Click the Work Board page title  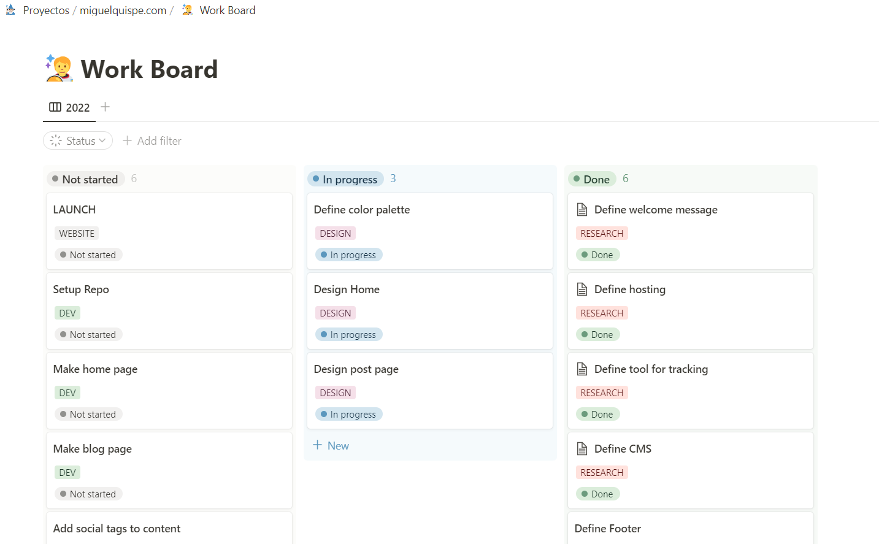coord(149,69)
